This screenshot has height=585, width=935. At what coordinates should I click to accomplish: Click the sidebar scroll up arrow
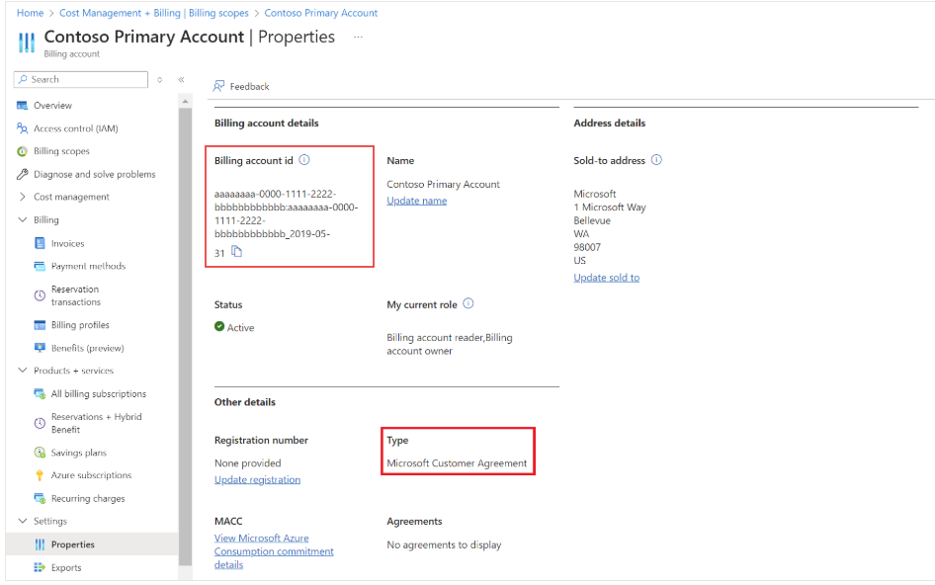[185, 102]
